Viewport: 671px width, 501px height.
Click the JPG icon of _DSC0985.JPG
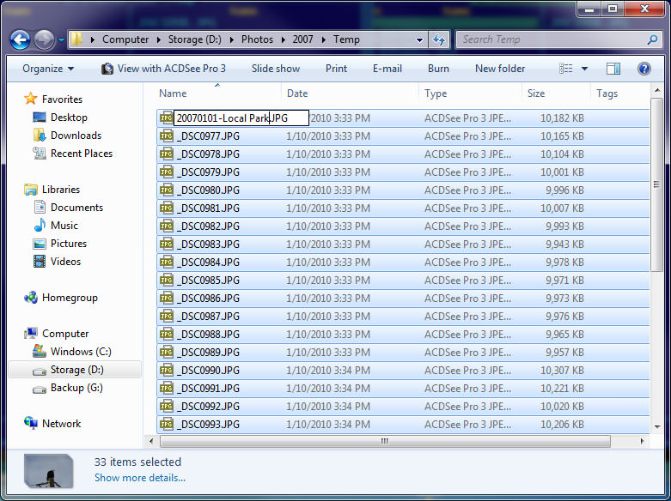click(166, 280)
